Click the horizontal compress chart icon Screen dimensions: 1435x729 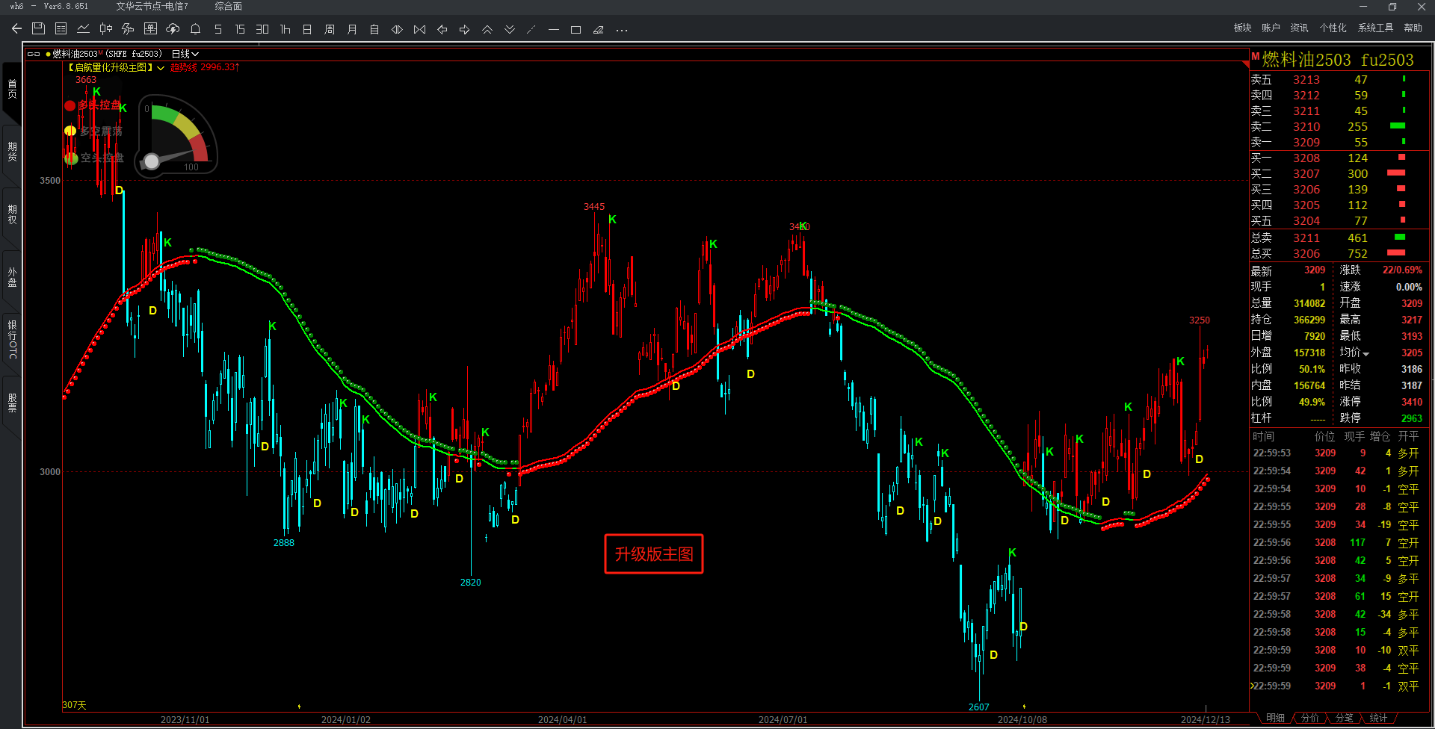(419, 29)
